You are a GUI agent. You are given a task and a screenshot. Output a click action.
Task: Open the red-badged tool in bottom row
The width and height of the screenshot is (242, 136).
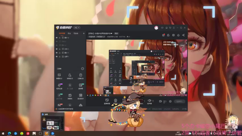tap(59, 105)
